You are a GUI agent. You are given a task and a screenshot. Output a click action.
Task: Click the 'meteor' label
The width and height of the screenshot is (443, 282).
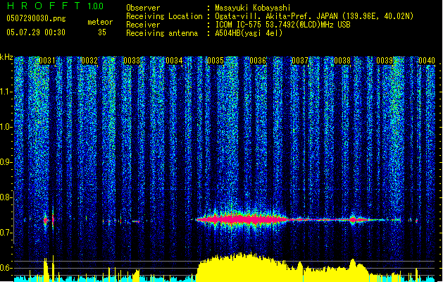click(100, 22)
